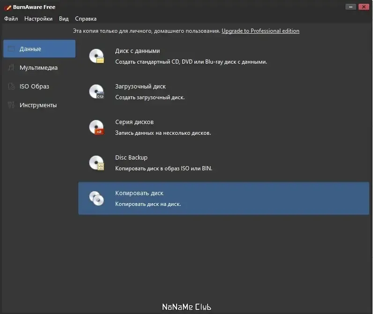
Task: Click the BurnAware app icon in title bar
Action: [x=7, y=7]
